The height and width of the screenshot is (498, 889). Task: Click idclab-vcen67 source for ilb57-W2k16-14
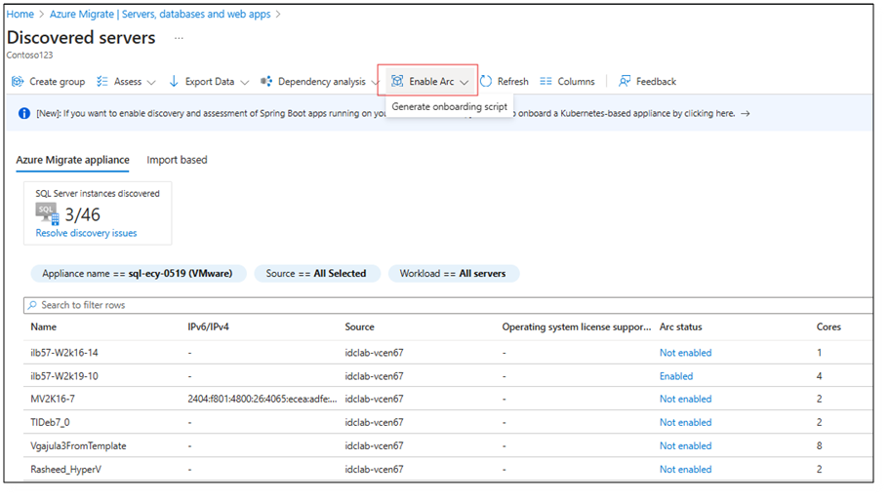click(x=374, y=353)
